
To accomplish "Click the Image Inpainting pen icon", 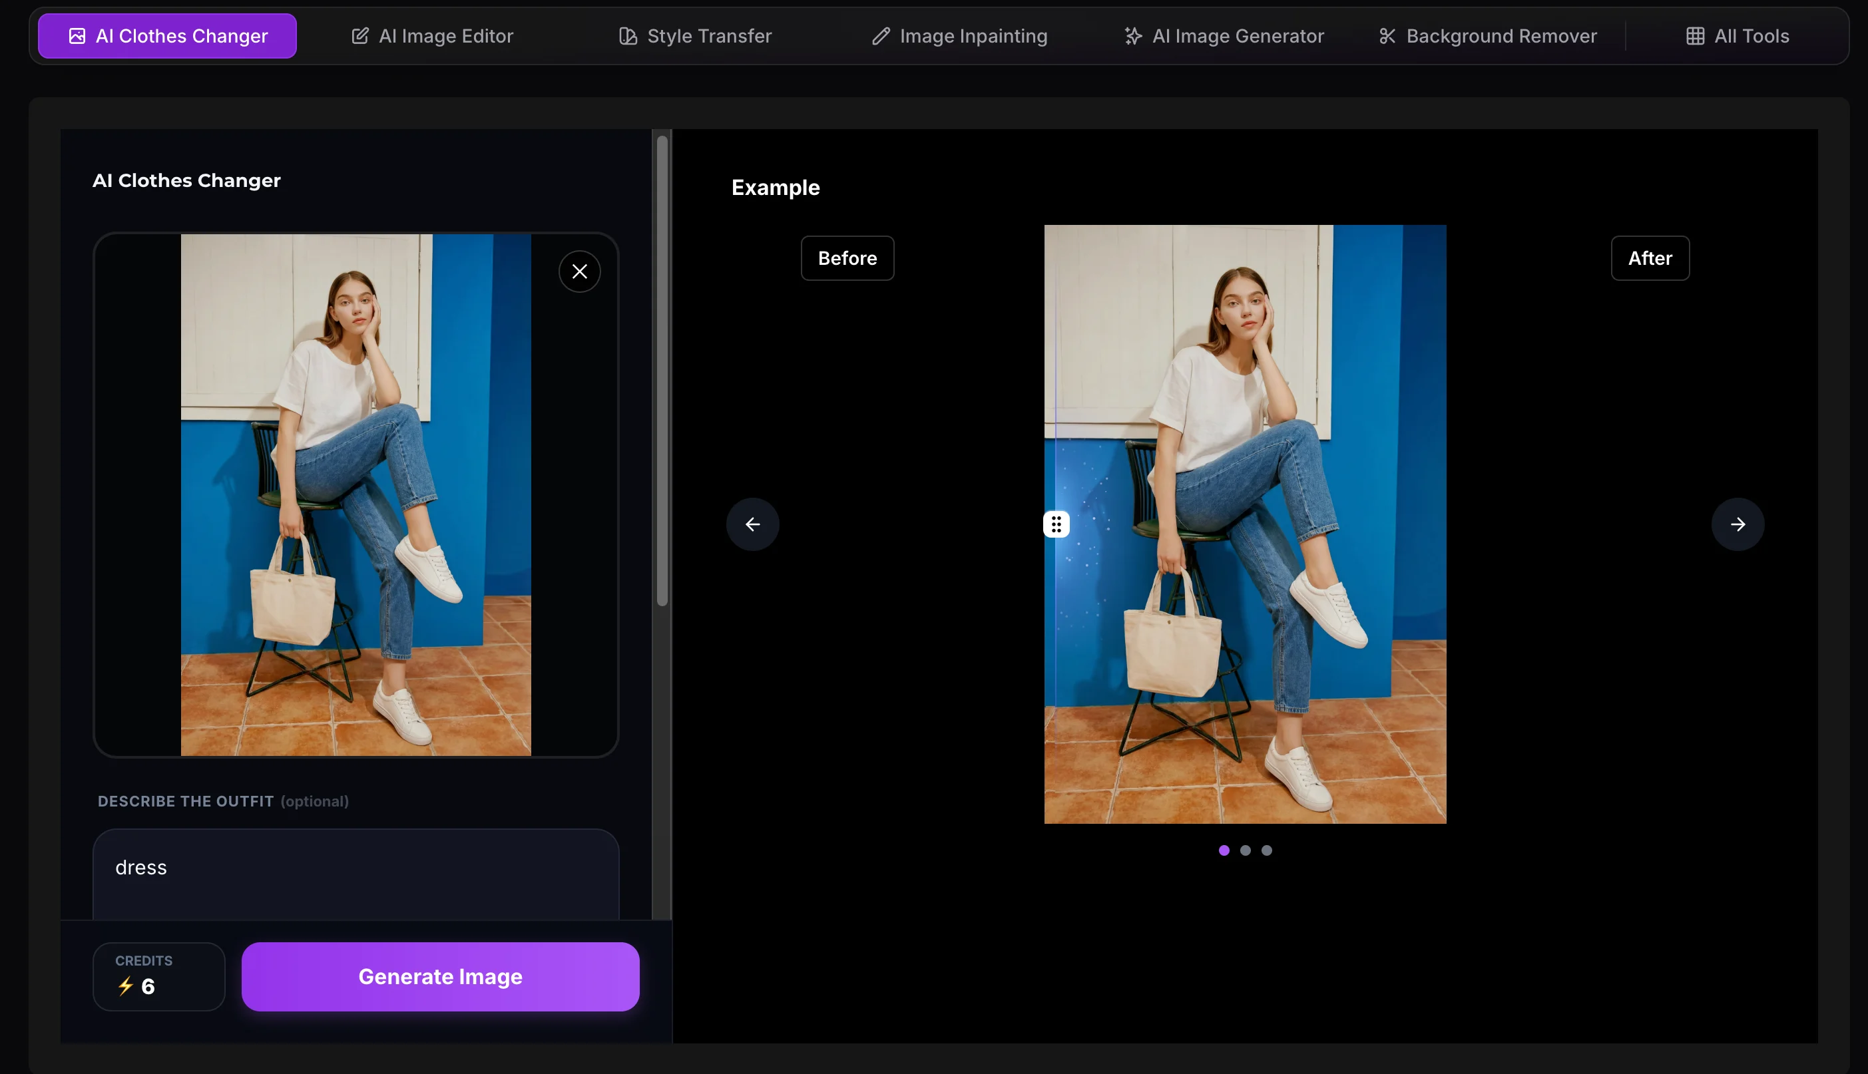I will 881,36.
